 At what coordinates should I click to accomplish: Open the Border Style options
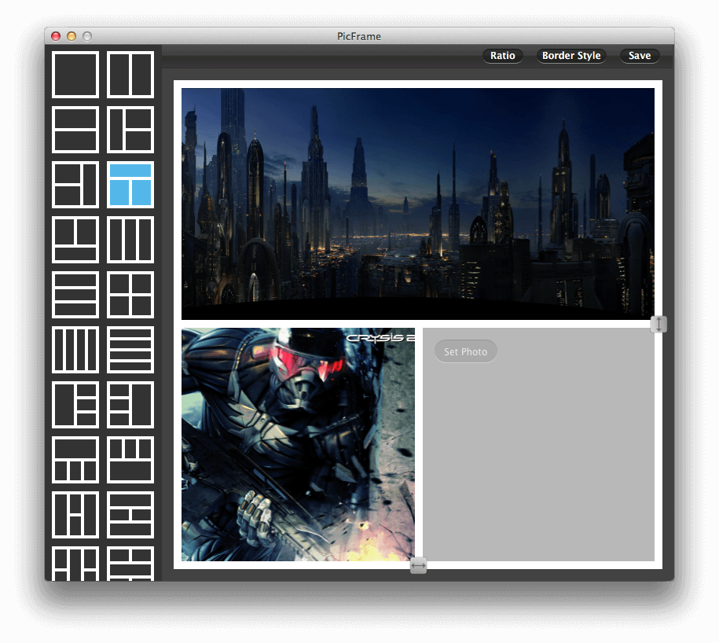[x=571, y=56]
